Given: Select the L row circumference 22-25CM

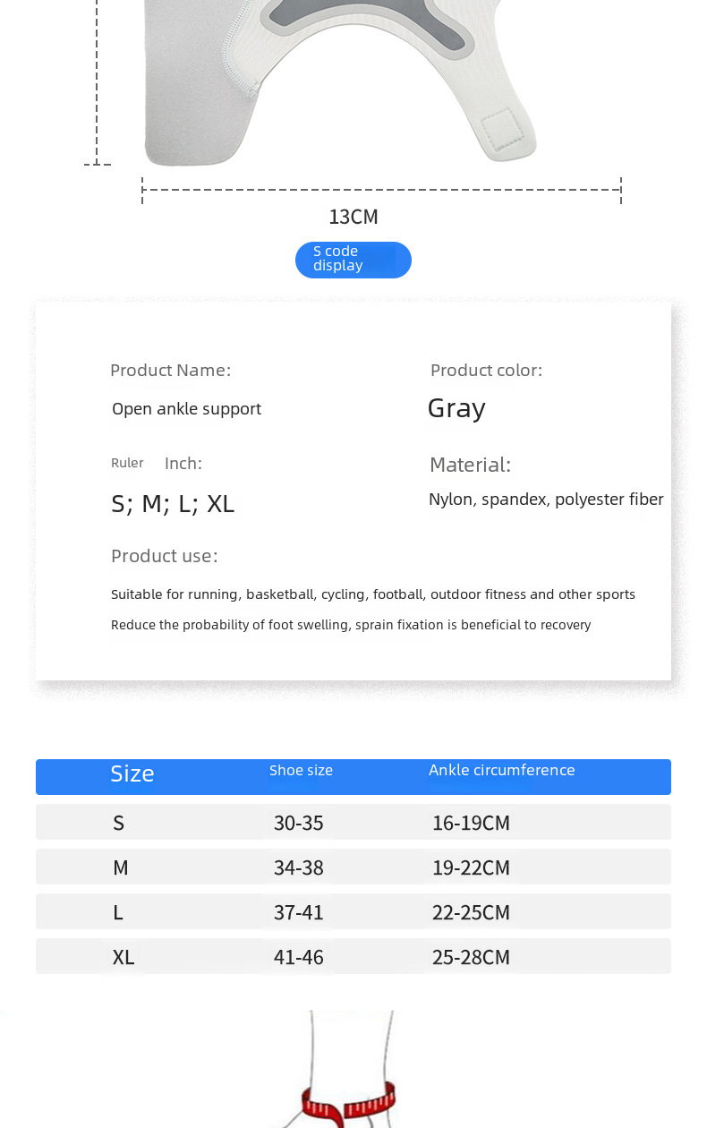Looking at the screenshot, I should (x=471, y=912).
